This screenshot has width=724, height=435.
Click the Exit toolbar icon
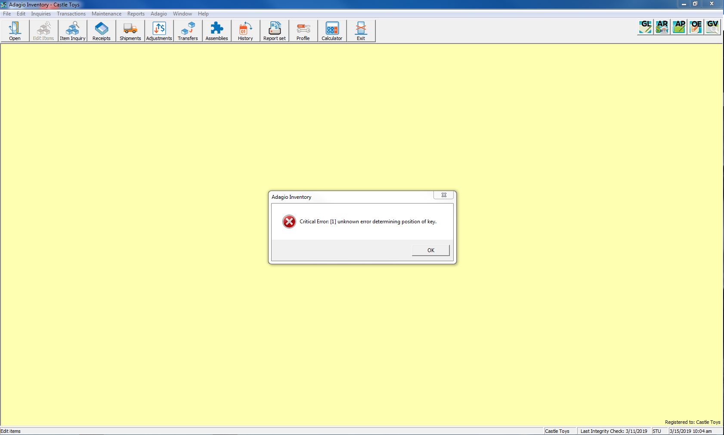(x=361, y=31)
